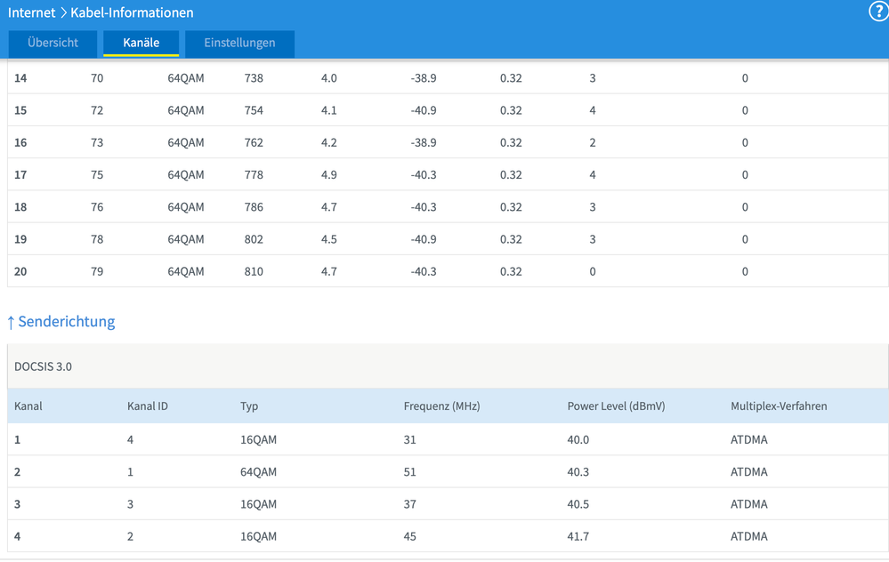
Task: Click the Kanal ID column header
Action: point(148,406)
